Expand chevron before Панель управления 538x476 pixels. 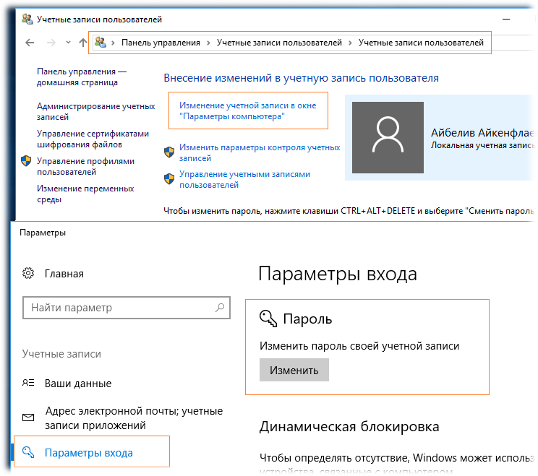[x=113, y=43]
